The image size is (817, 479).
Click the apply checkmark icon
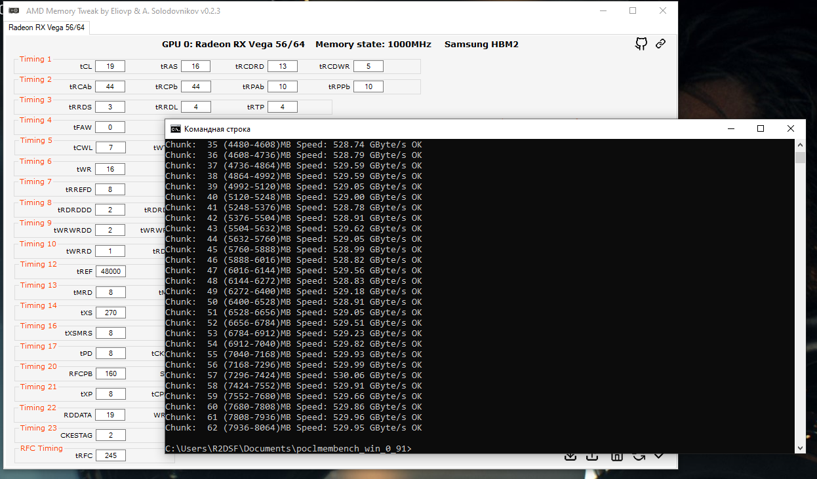pos(659,455)
